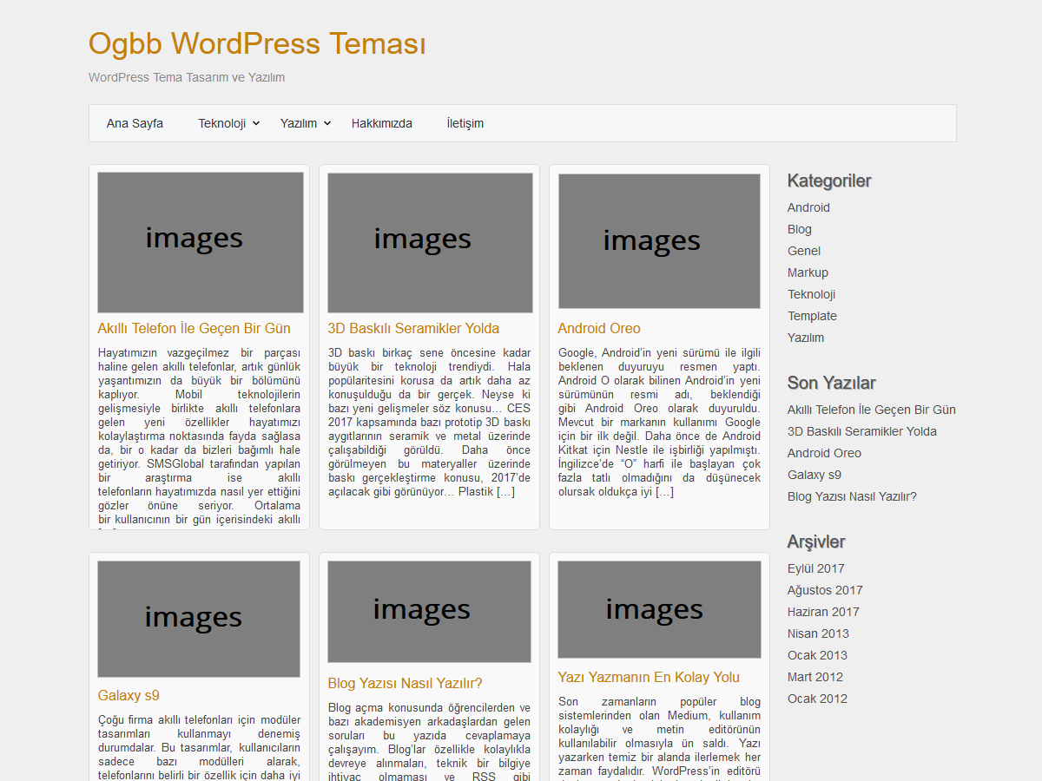
Task: Expand the Yazılım menu dropdown arrow
Action: click(x=327, y=124)
